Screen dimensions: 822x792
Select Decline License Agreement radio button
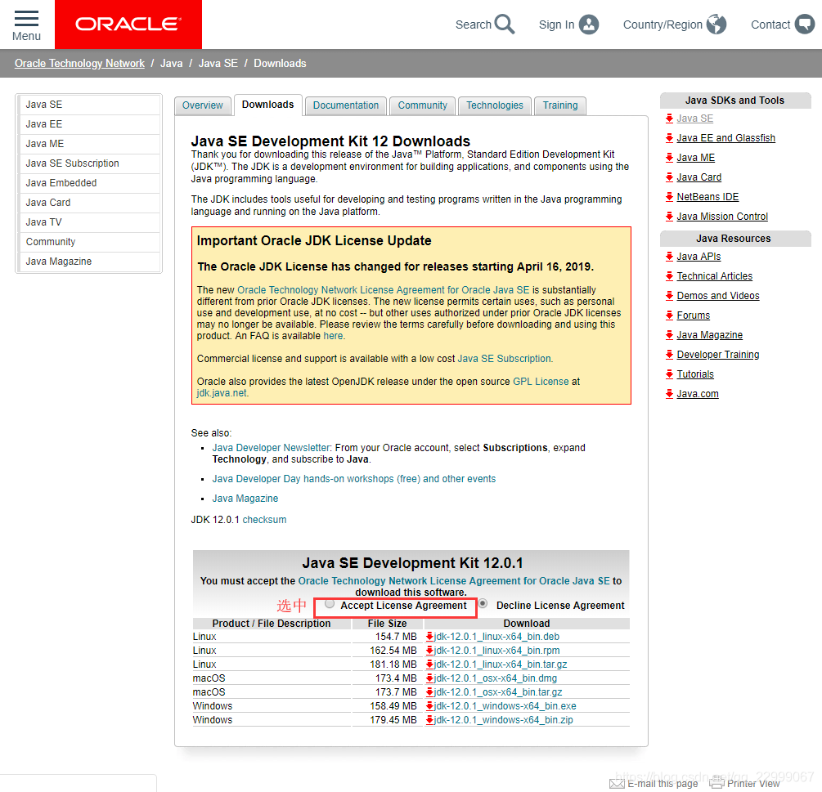point(483,603)
